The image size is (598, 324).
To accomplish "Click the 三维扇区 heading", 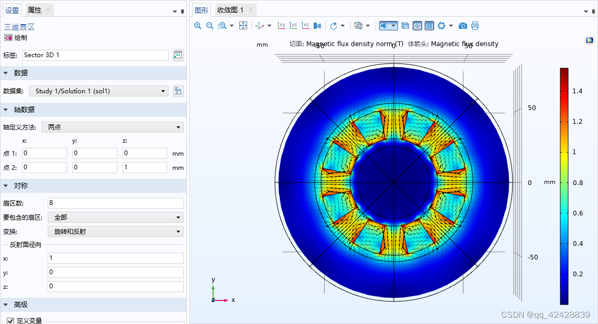I will point(19,27).
